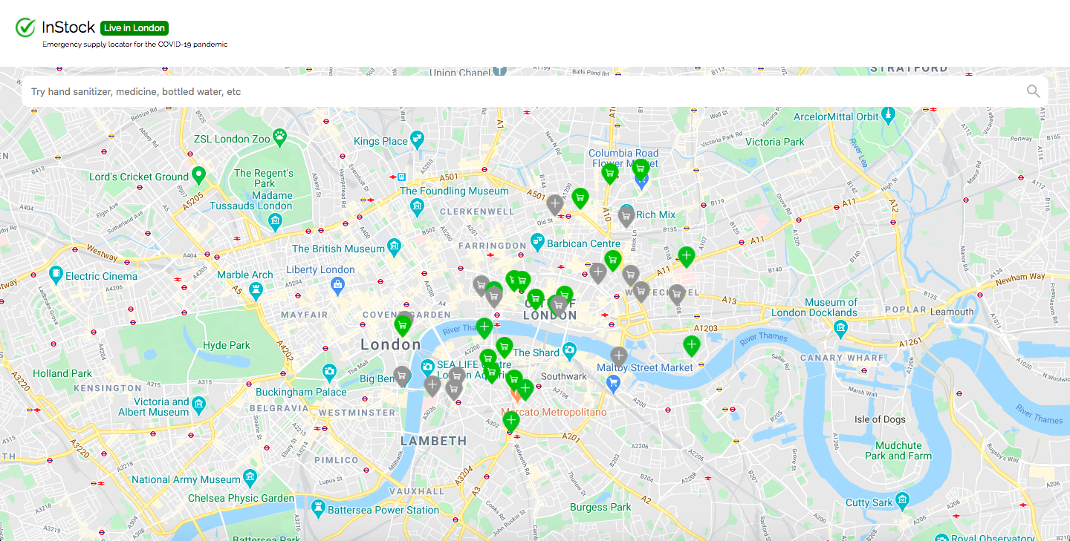1070x541 pixels.
Task: Click the Live in London badge
Action: [134, 28]
